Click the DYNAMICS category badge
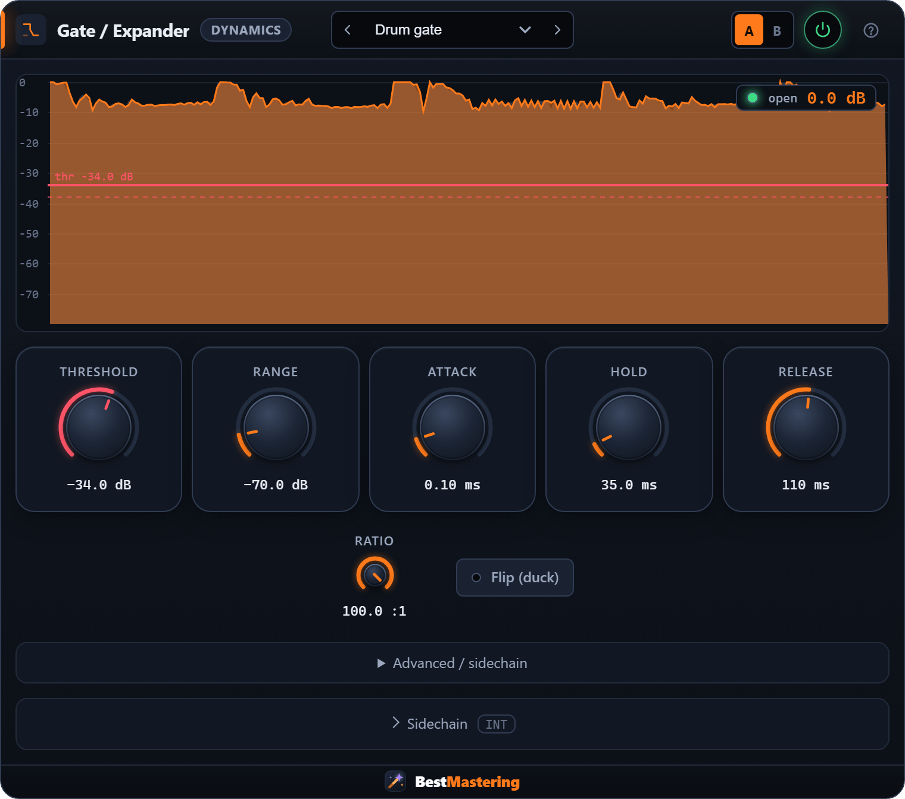The image size is (905, 799). 246,30
